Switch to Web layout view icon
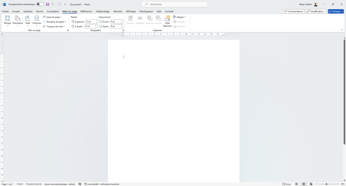This screenshot has height=186, width=346. [x=311, y=184]
